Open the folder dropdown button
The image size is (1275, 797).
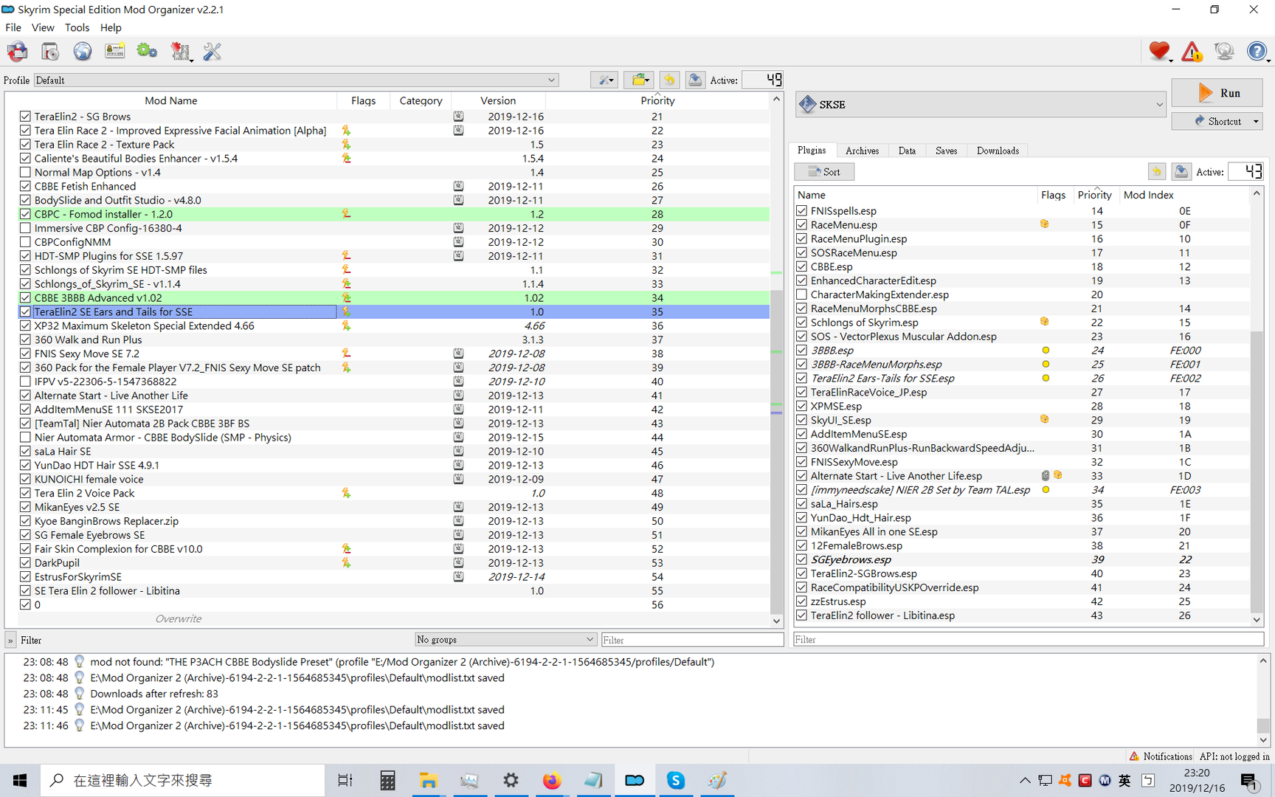point(639,80)
